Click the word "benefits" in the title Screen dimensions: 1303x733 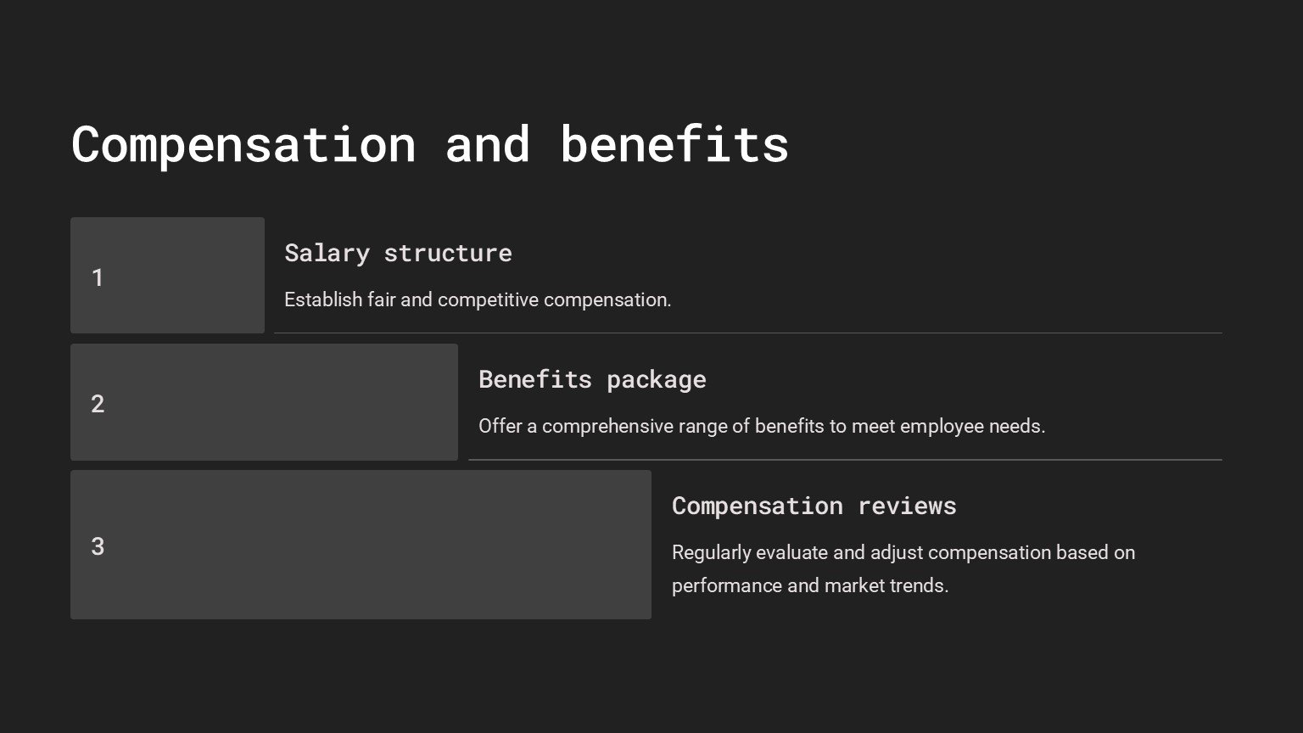click(674, 144)
